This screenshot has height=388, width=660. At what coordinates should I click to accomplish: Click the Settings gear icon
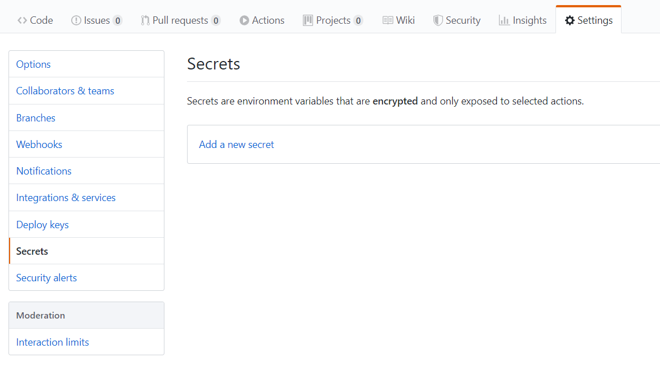(568, 20)
